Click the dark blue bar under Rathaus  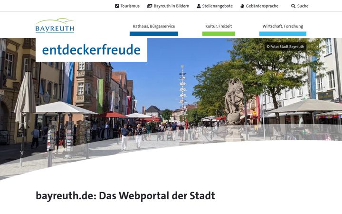coord(154,34)
